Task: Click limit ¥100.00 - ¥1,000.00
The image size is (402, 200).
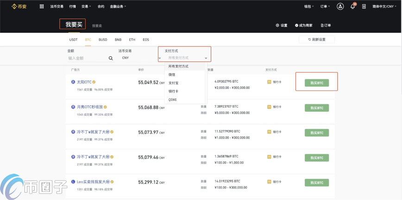Action: coord(229,163)
